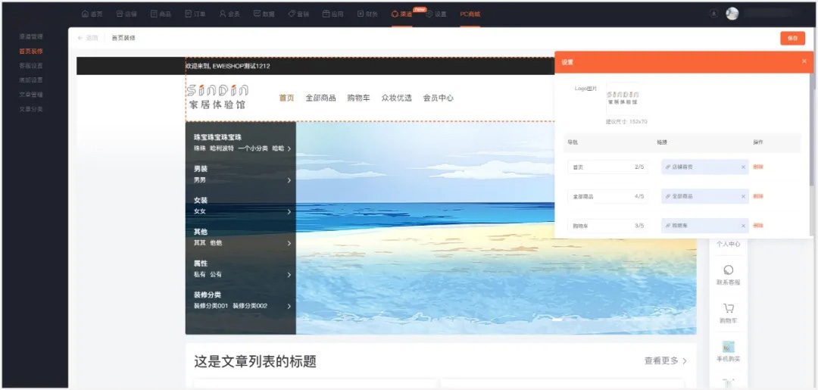Clear the 店铺首页 link field
Screen dimensions: 818x390
point(743,167)
